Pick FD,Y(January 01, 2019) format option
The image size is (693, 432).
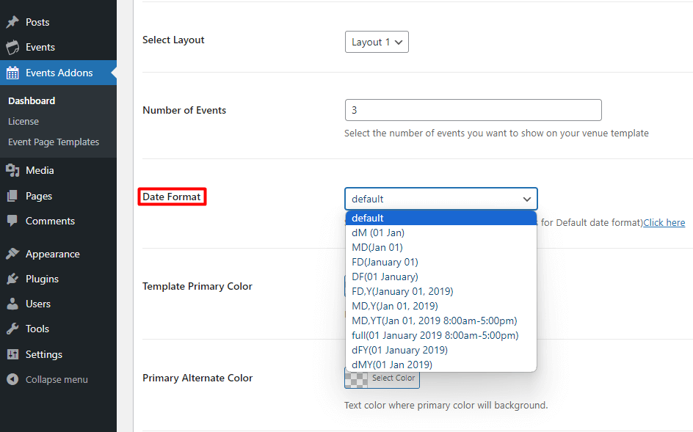[402, 291]
